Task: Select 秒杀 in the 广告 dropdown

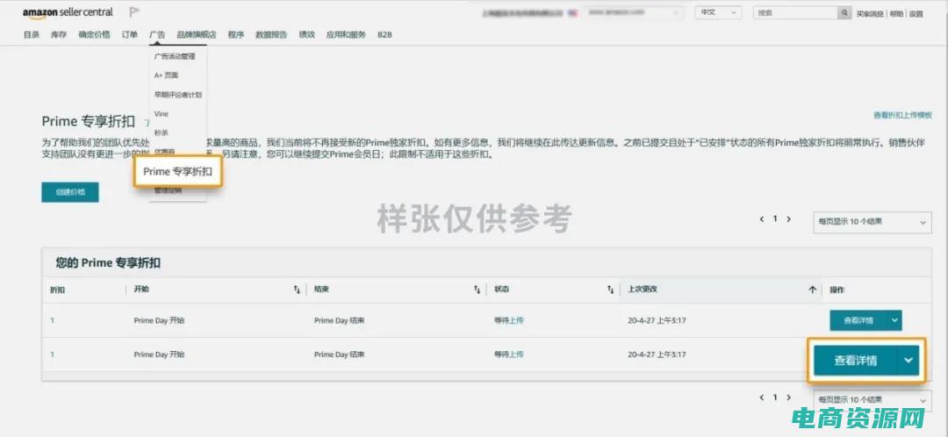Action: (x=162, y=133)
